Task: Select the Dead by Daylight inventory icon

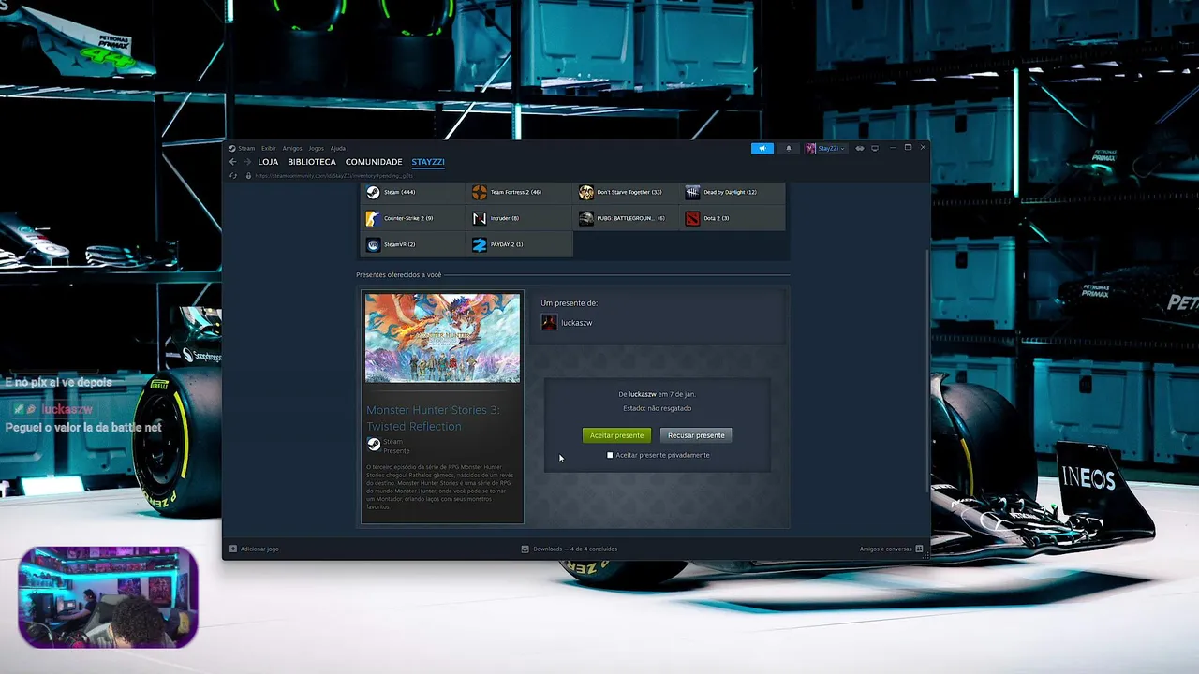Action: coord(692,192)
